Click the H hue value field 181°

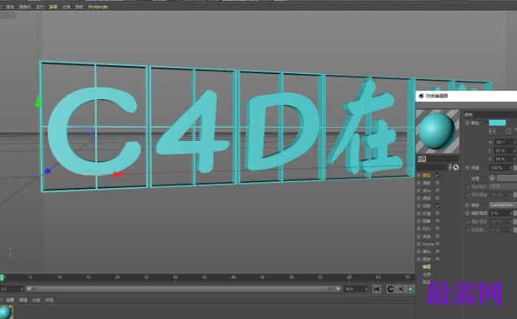pyautogui.click(x=505, y=142)
